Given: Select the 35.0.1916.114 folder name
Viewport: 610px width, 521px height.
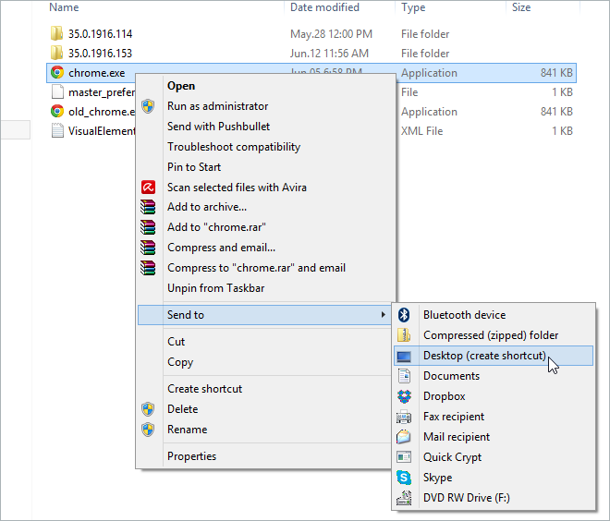Looking at the screenshot, I should click(101, 34).
